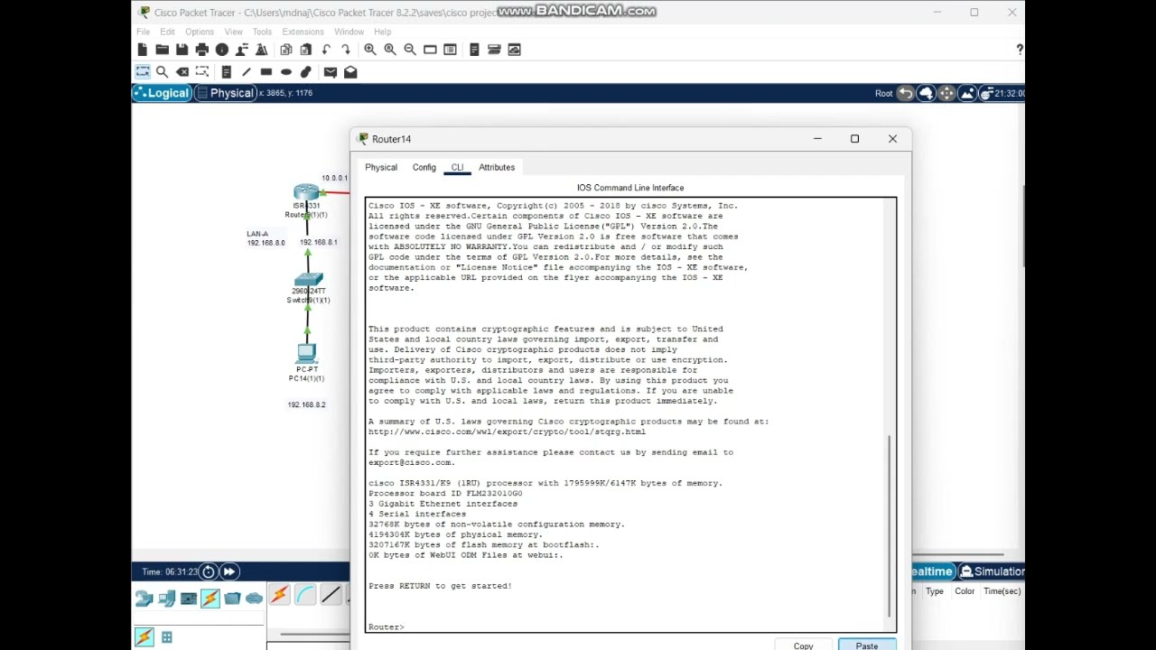
Task: Undo the last action
Action: tap(326, 50)
